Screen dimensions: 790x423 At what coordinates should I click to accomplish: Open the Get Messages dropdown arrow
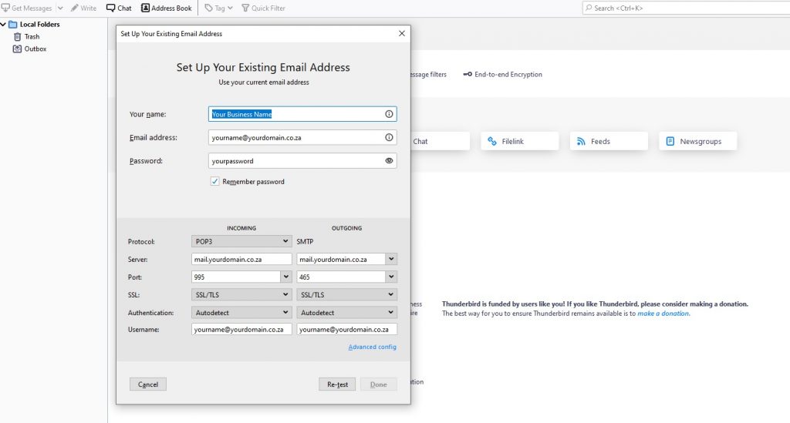click(x=60, y=8)
